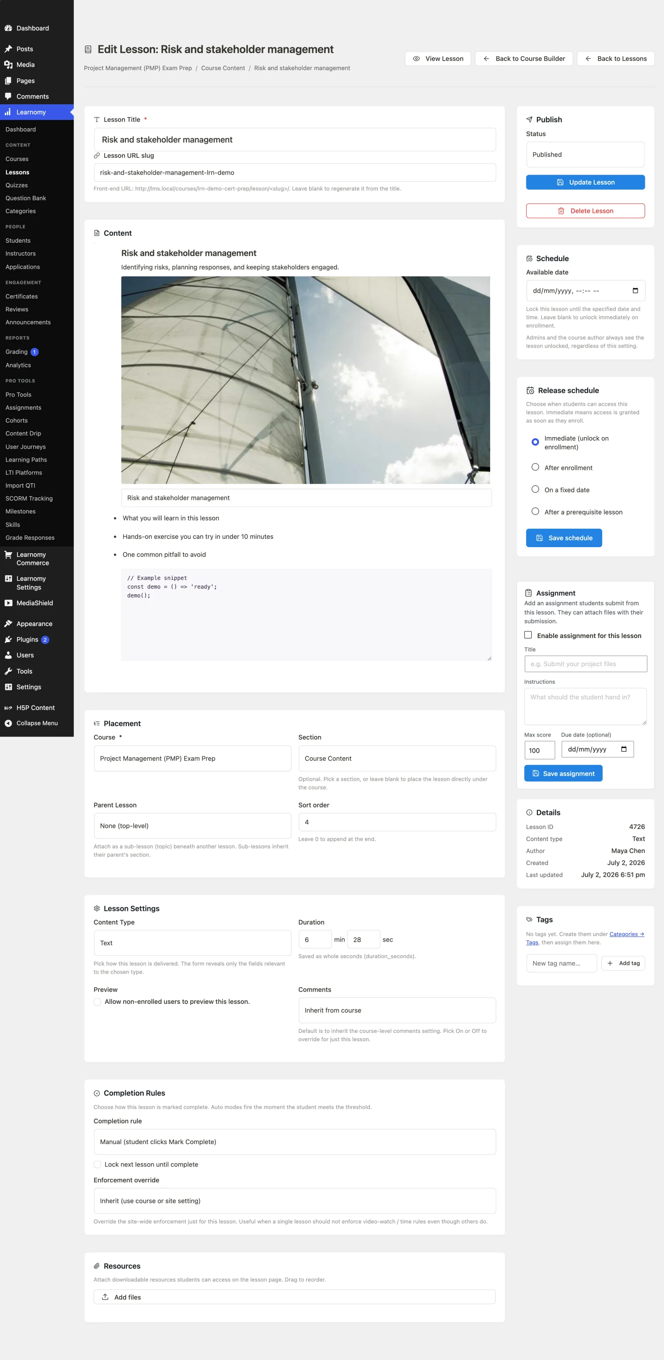Click Course Content breadcrumb link
The height and width of the screenshot is (1360, 664).
[223, 68]
